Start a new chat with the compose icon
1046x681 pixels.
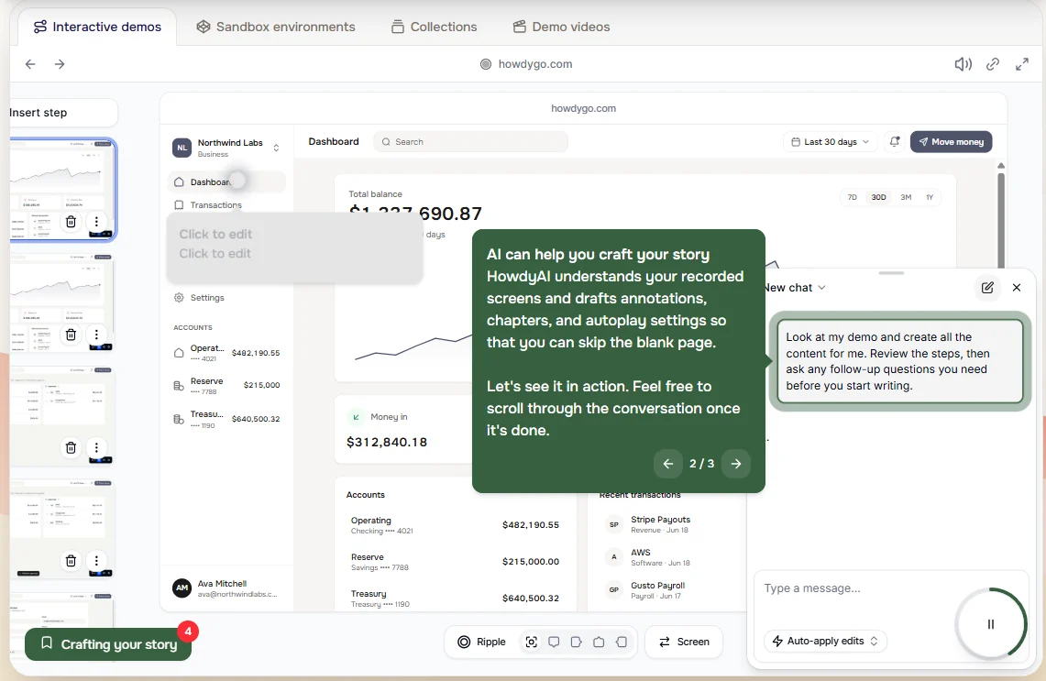987,288
